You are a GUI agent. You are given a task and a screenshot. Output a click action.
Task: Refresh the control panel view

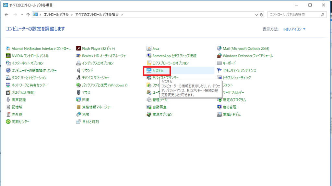point(262,15)
